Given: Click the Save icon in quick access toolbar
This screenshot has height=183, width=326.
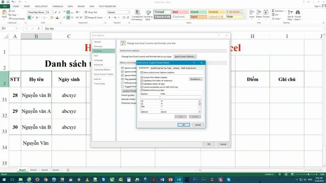Looking at the screenshot, I should click(x=8, y=2).
